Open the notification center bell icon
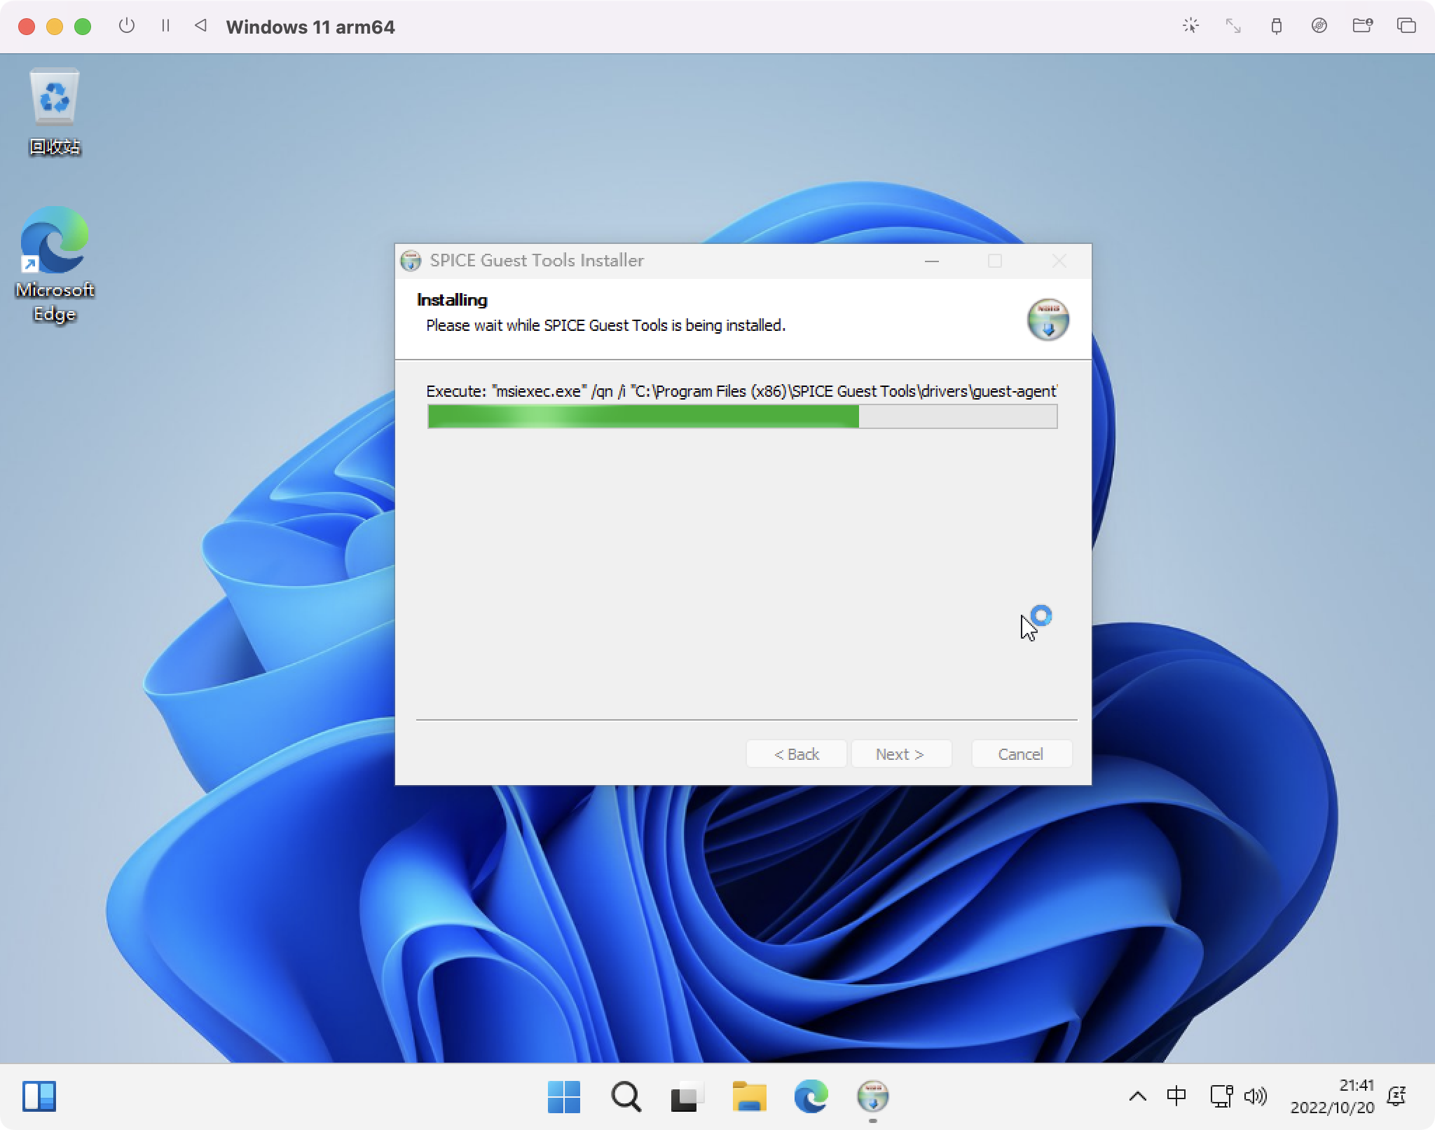The image size is (1435, 1130). (x=1396, y=1096)
